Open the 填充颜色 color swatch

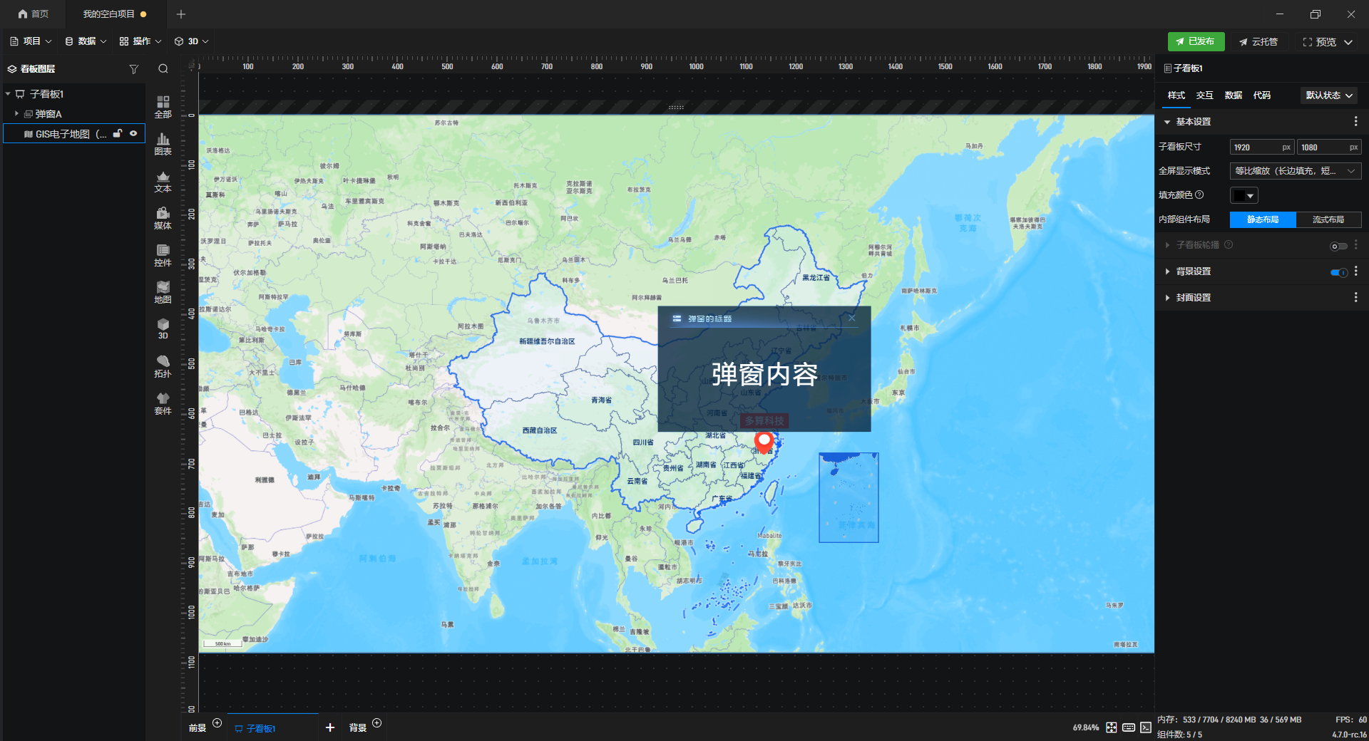tap(1244, 195)
